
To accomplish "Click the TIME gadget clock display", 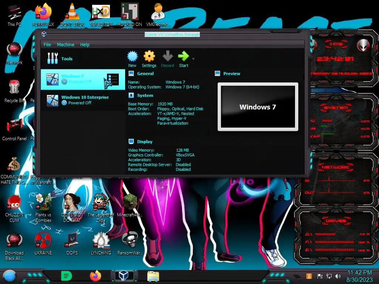I will point(335,59).
